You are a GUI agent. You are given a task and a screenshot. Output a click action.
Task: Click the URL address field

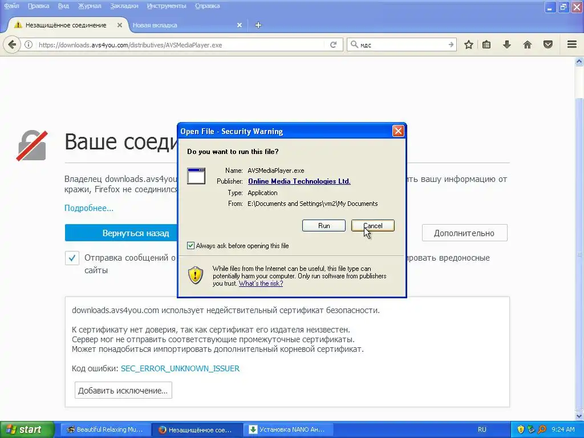tap(181, 44)
